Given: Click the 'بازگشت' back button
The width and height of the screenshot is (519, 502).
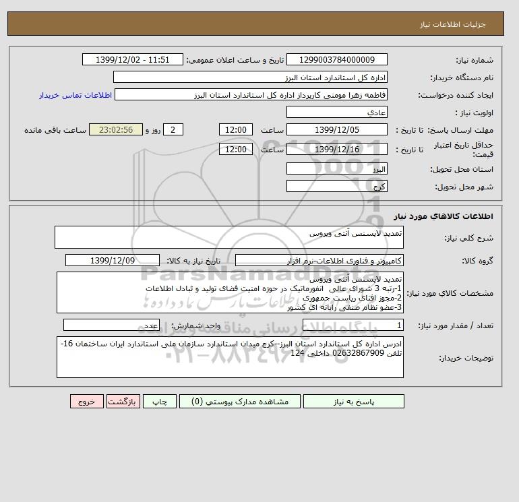Looking at the screenshot, I should [123, 401].
